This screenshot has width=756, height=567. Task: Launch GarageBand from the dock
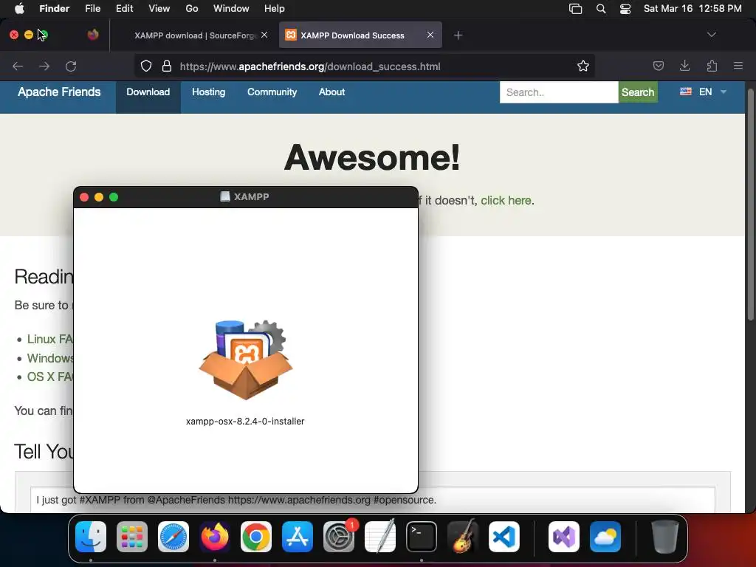pos(463,537)
